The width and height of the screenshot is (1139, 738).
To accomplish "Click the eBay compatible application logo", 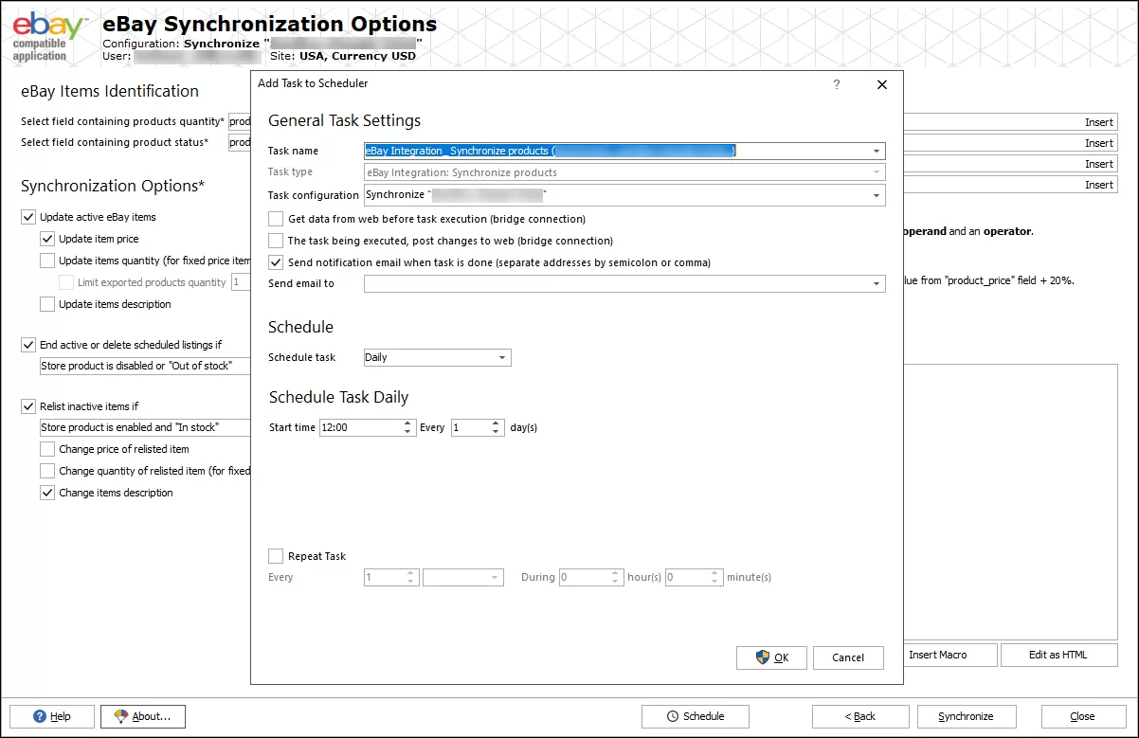I will pyautogui.click(x=49, y=36).
